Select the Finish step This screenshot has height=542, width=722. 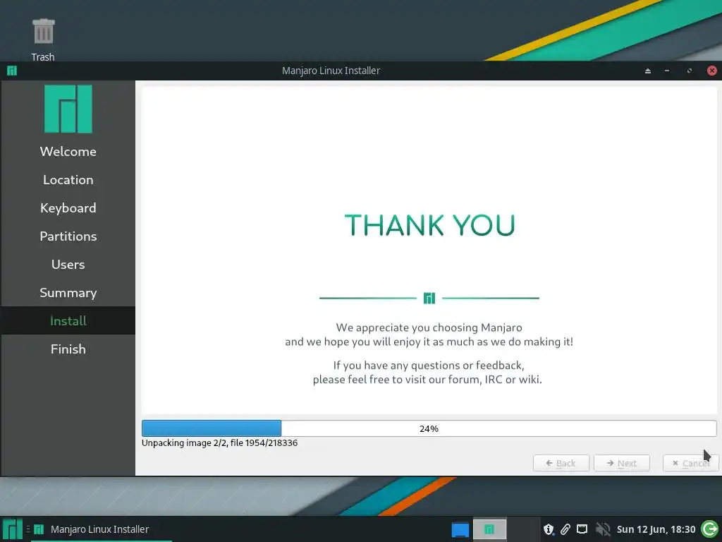click(x=68, y=349)
